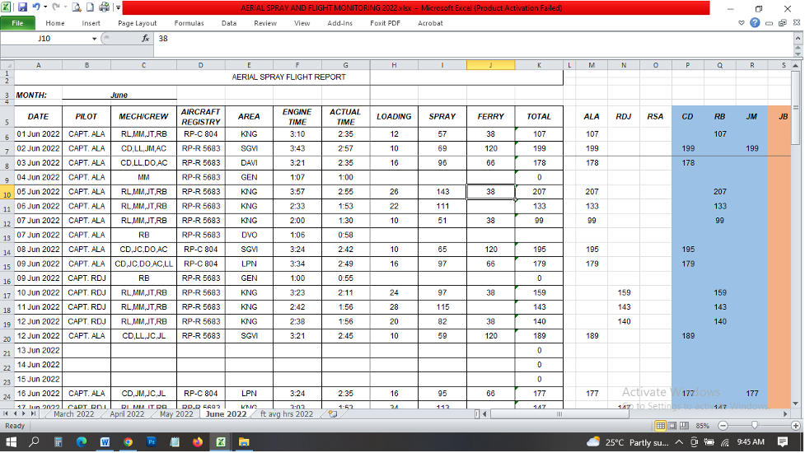Open the Page Layout tab
This screenshot has width=805, height=453.
coord(137,23)
